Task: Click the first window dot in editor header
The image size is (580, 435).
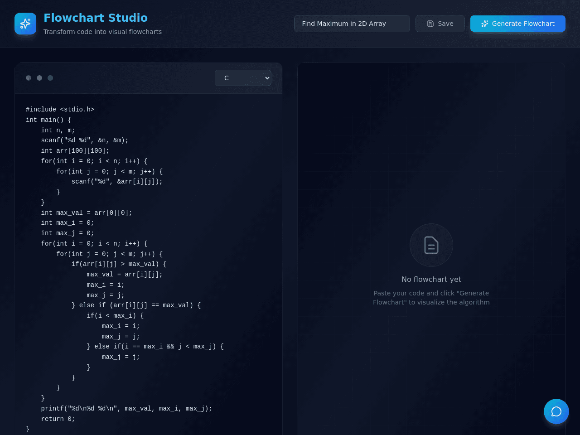Action: 29,78
